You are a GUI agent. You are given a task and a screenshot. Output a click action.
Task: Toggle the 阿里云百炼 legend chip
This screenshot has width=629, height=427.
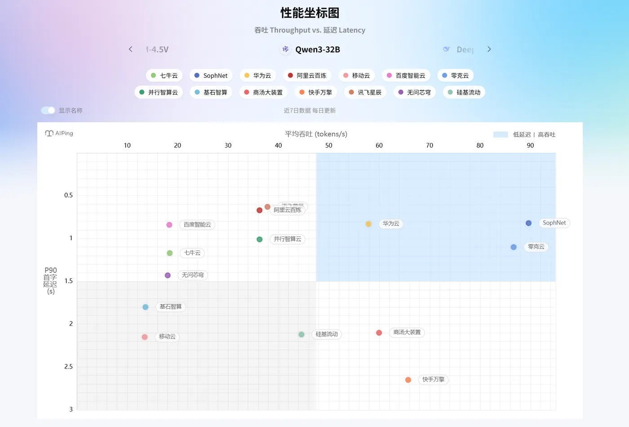(307, 76)
